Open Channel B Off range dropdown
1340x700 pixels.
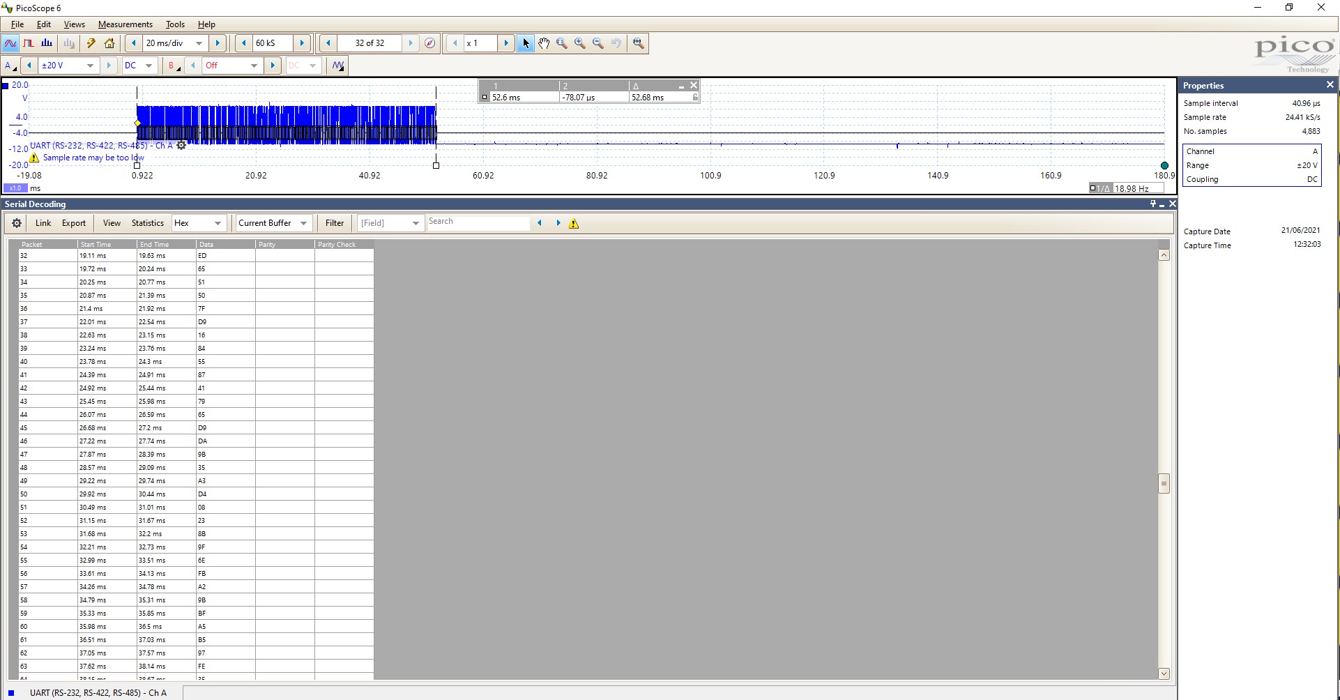(254, 66)
